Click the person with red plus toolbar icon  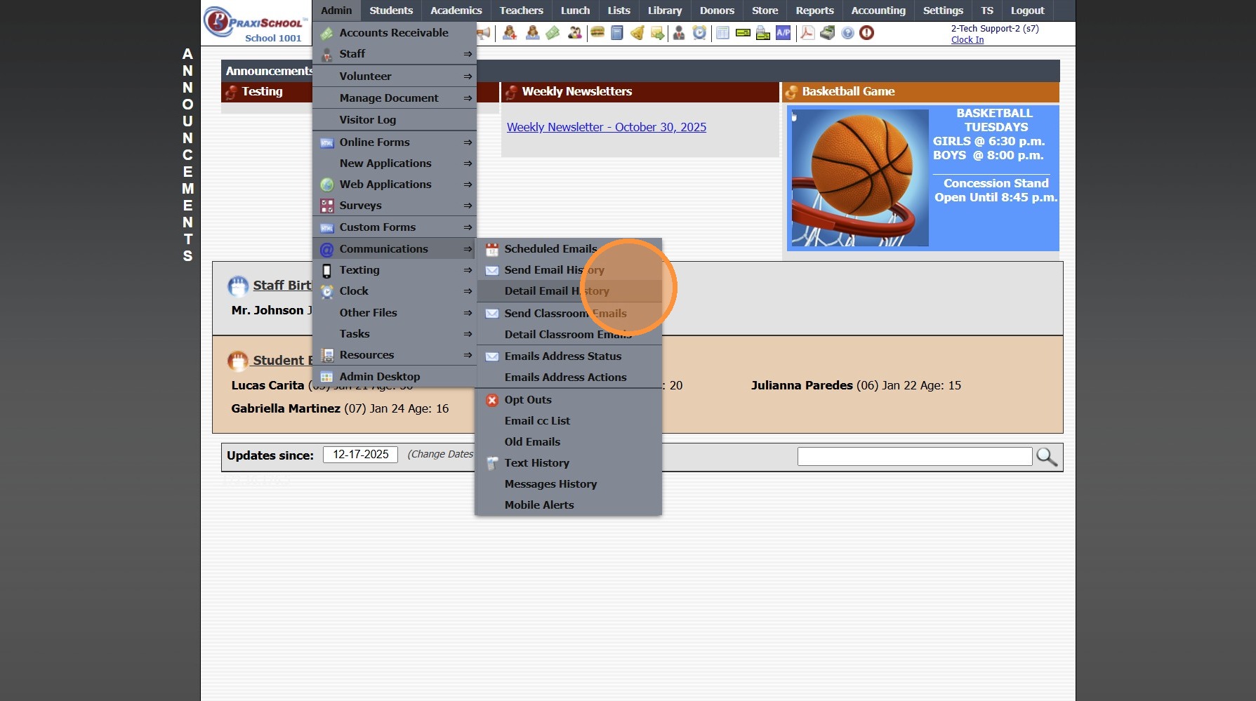[510, 33]
